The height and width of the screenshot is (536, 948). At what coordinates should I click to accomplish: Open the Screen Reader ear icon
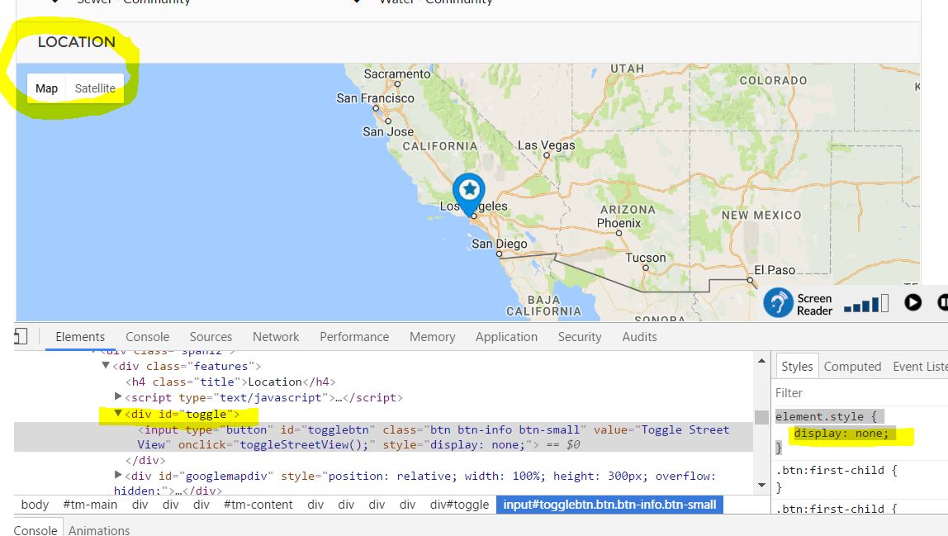point(778,302)
